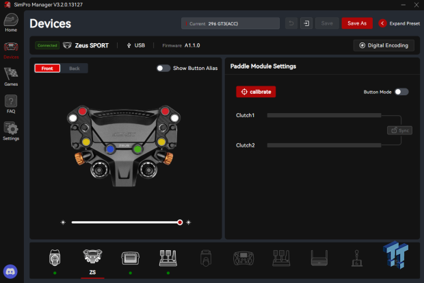Click the top-left red wheel button
Image resolution: width=424 pixels, height=283 pixels.
[x=83, y=111]
